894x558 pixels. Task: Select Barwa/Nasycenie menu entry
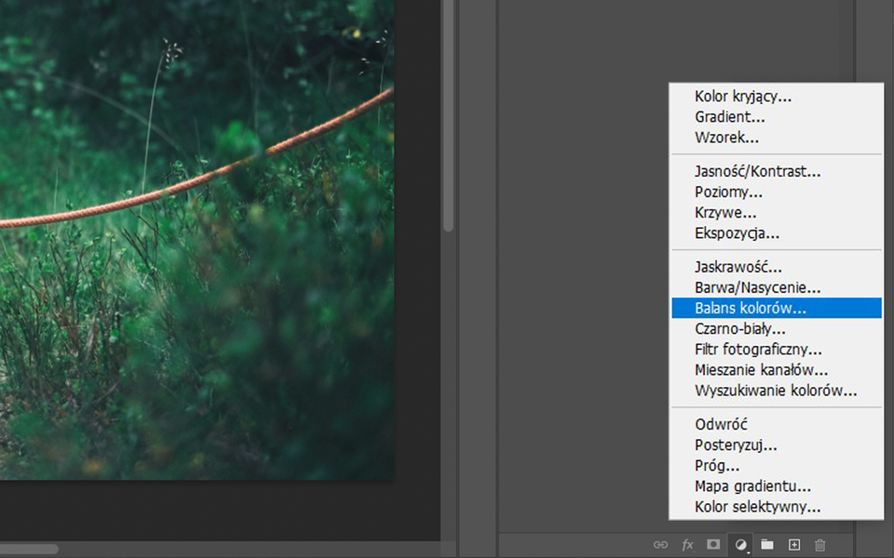(x=757, y=288)
